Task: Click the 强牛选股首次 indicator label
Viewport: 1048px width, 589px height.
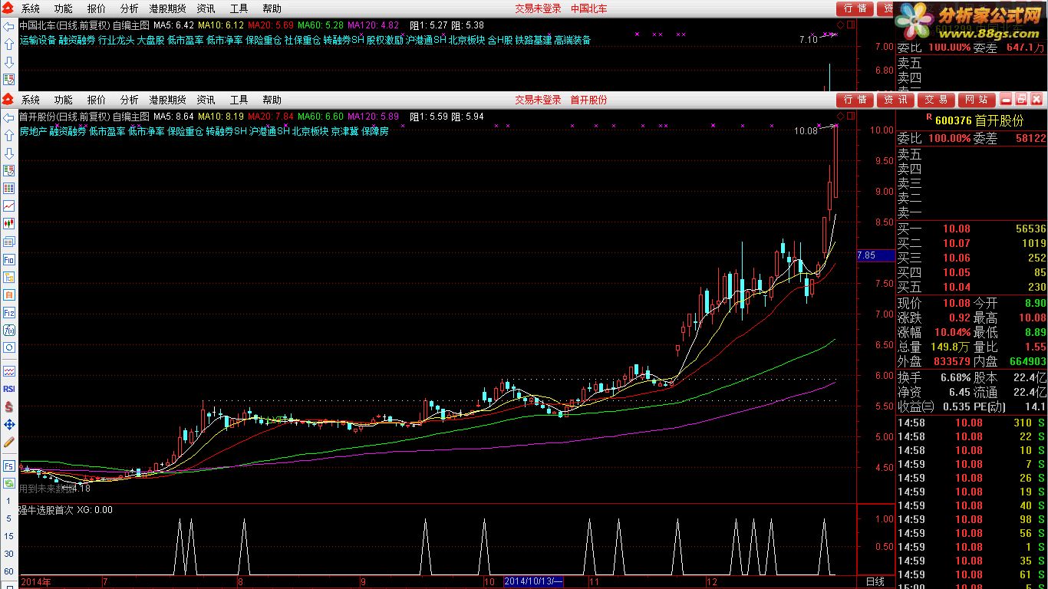Action: (46, 510)
